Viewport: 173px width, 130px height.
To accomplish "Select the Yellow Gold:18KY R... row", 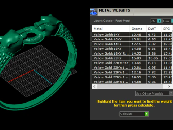I will click(132, 53).
